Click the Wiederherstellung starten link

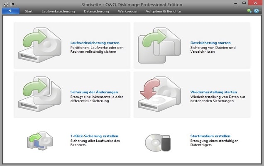coord(213,92)
